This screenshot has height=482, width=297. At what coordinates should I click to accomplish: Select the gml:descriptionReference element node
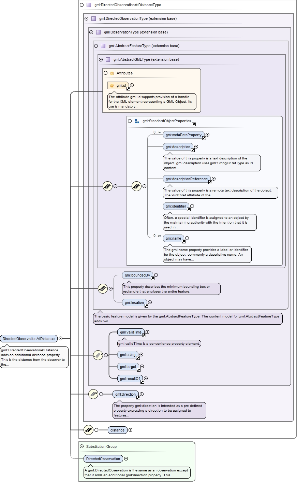(x=187, y=179)
